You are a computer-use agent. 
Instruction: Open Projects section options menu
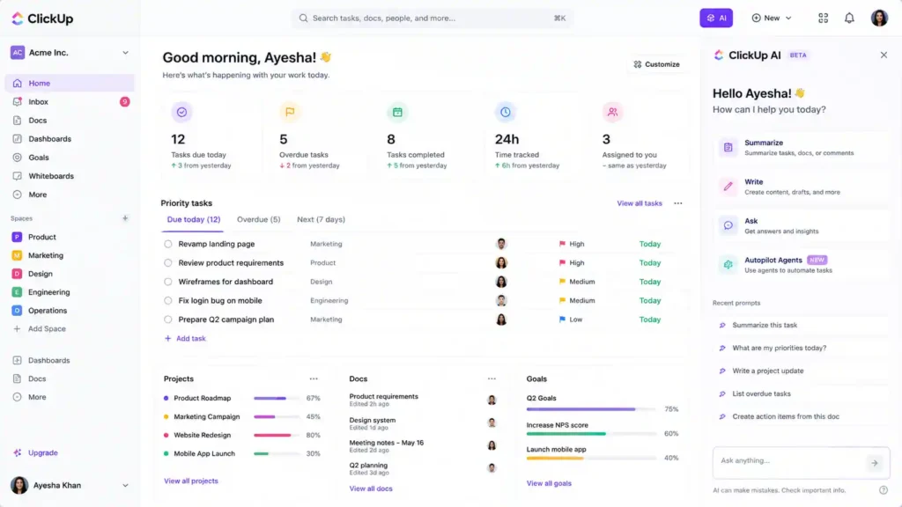pyautogui.click(x=314, y=378)
